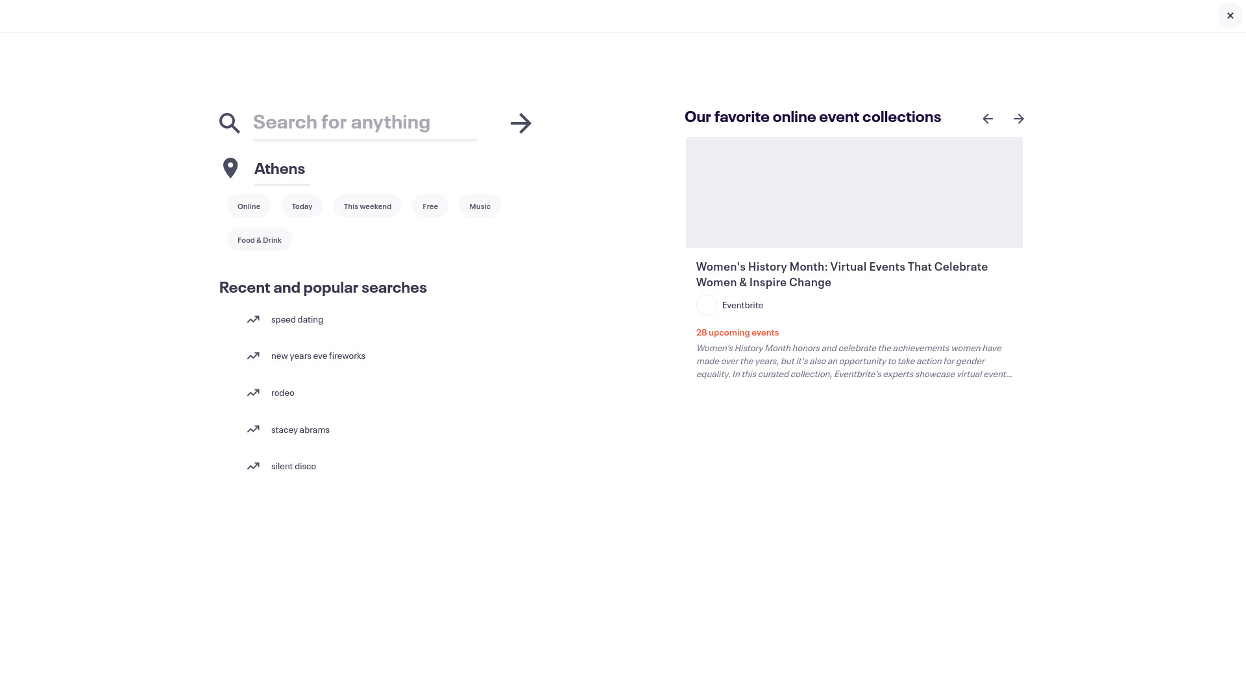Viewport: 1246px width, 675px height.
Task: Click trending icon beside speed dating
Action: tap(253, 319)
